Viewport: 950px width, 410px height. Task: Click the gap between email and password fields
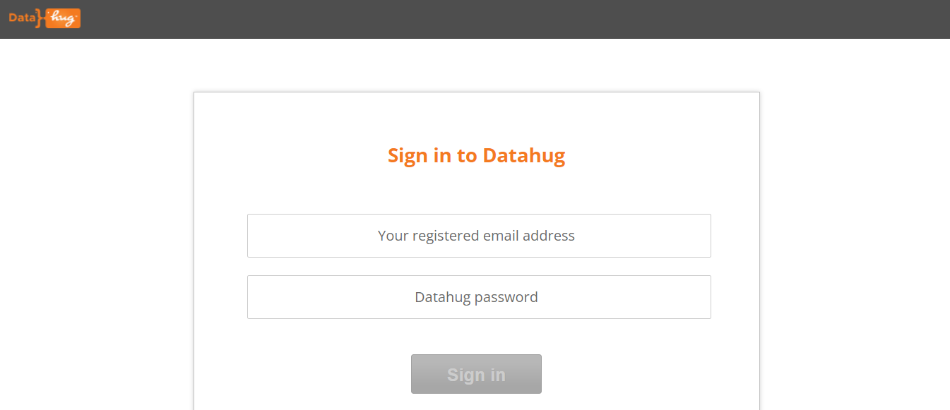coord(479,267)
